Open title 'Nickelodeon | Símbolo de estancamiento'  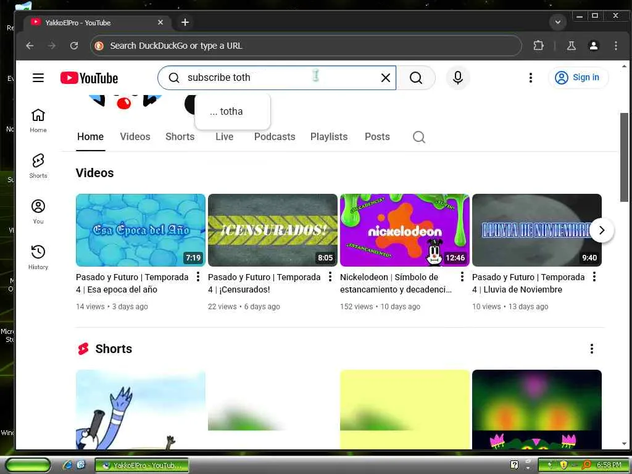pos(396,283)
